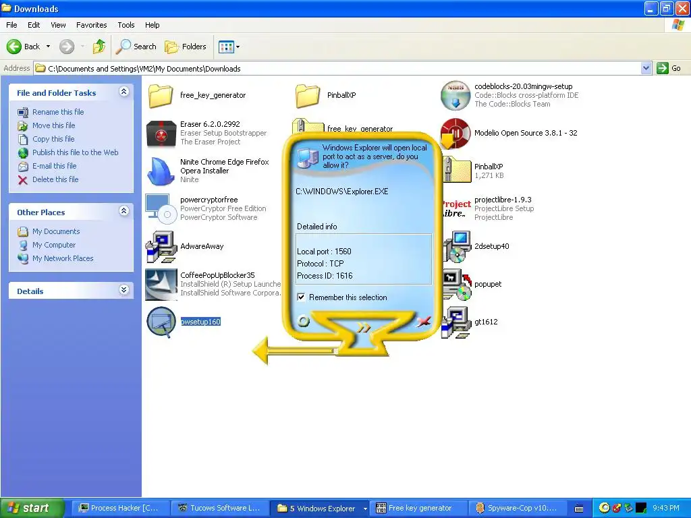Viewport: 691px width, 518px height.
Task: Select the 2dsetup40 installer icon
Action: point(457,247)
